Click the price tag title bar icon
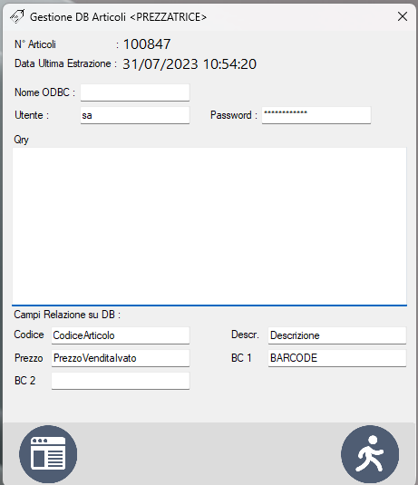The height and width of the screenshot is (485, 418). pos(17,16)
